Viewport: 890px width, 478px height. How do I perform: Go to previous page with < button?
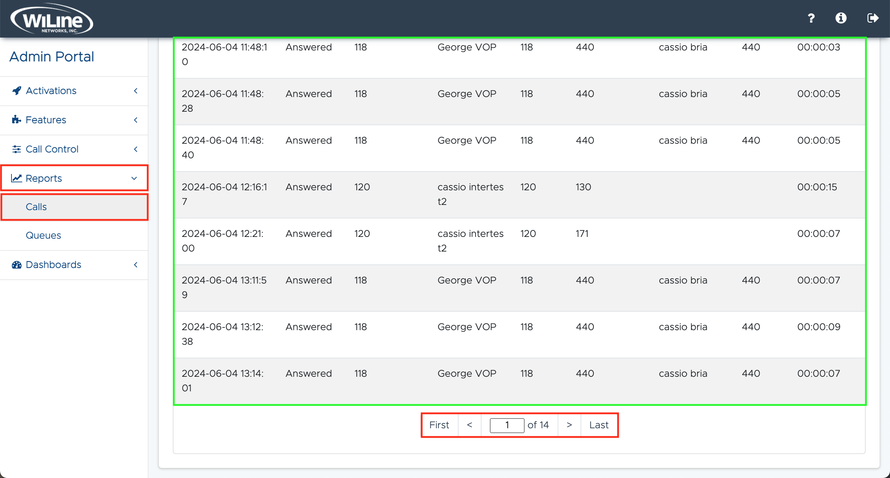(x=469, y=425)
